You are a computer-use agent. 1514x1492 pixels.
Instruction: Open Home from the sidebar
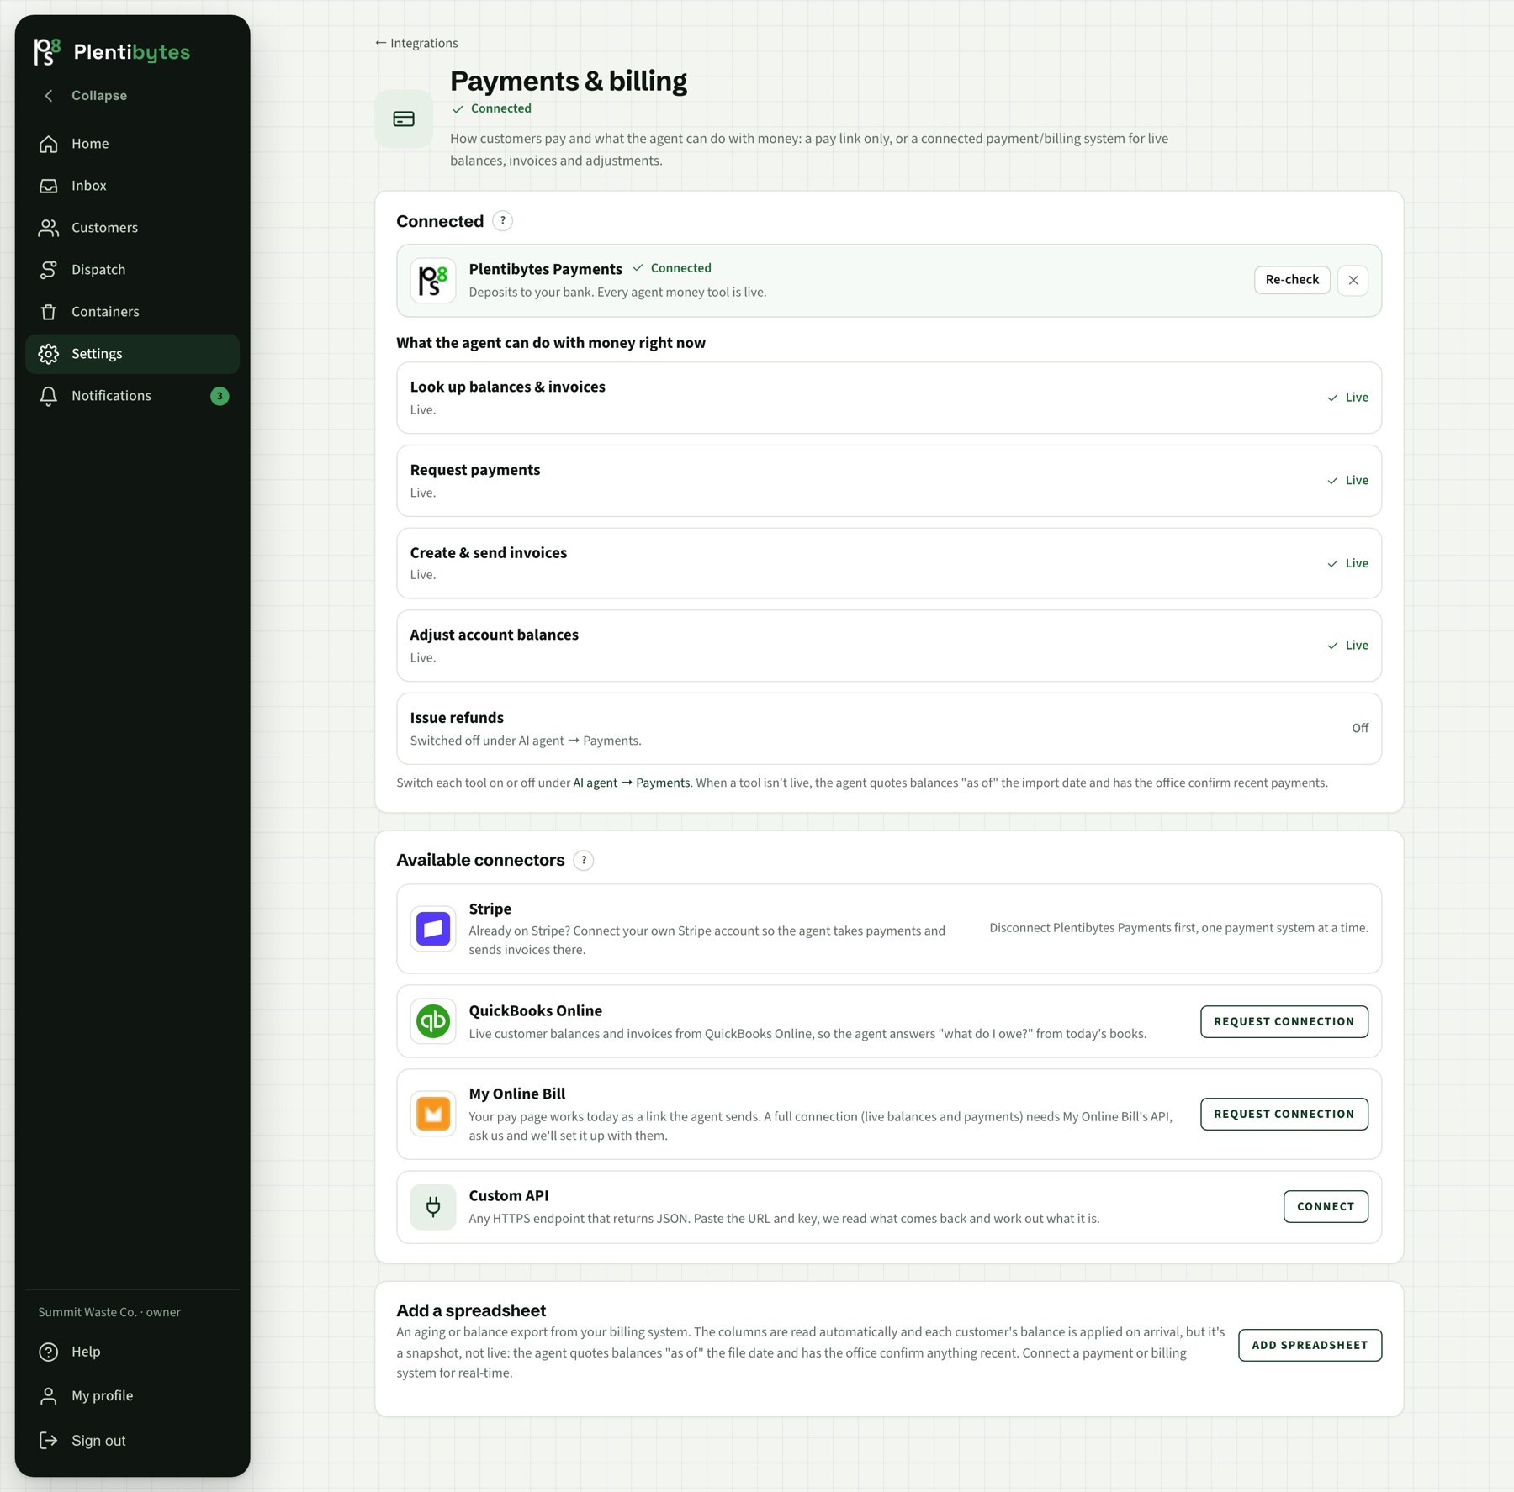coord(132,144)
